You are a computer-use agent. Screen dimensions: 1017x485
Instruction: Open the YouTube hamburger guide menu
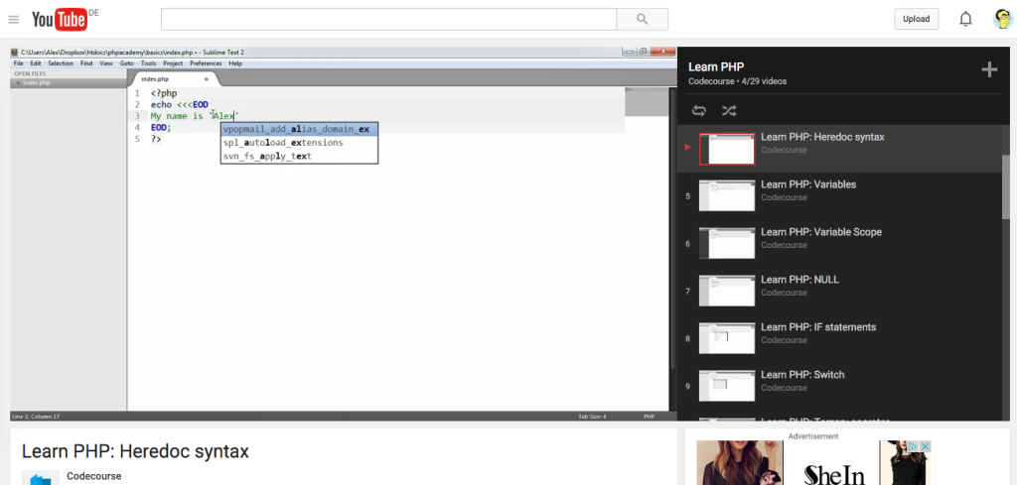pos(14,19)
